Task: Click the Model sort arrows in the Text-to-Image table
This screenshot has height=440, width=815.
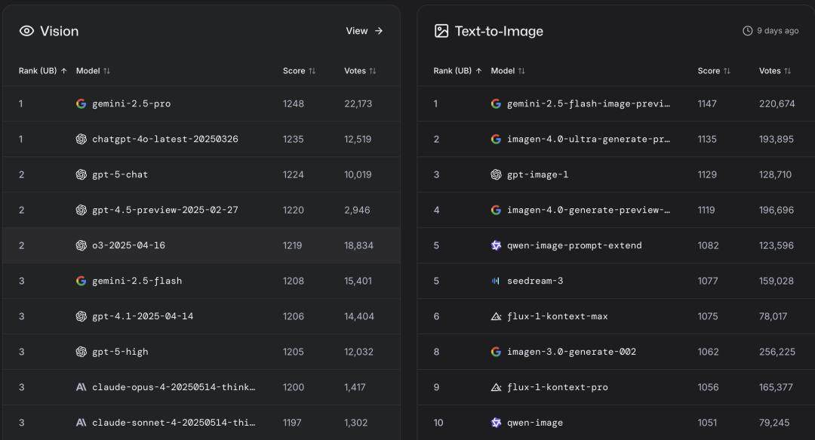Action: coord(521,71)
